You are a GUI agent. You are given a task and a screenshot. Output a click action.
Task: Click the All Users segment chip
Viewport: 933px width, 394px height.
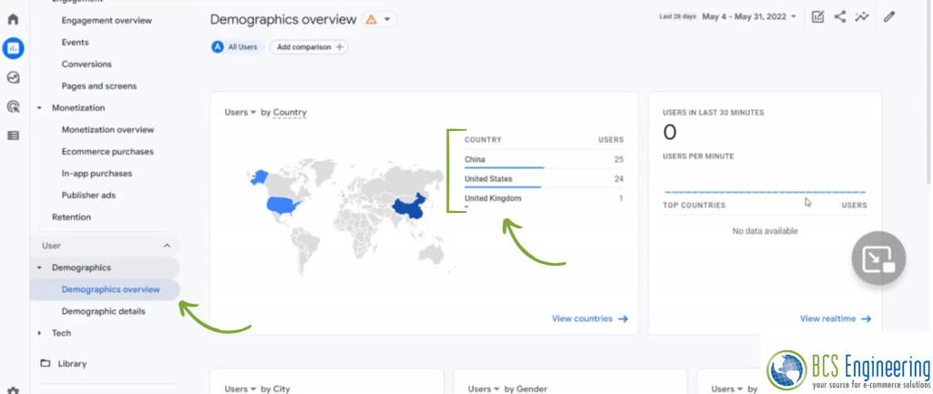(x=238, y=47)
